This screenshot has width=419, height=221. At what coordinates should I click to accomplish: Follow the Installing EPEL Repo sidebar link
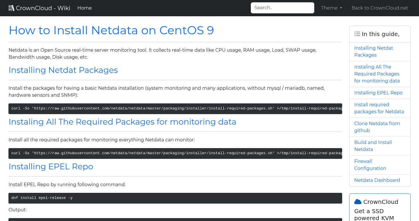click(378, 93)
